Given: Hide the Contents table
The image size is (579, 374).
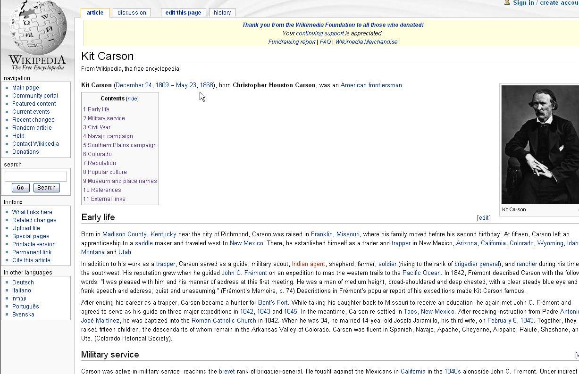Looking at the screenshot, I should click(x=132, y=99).
